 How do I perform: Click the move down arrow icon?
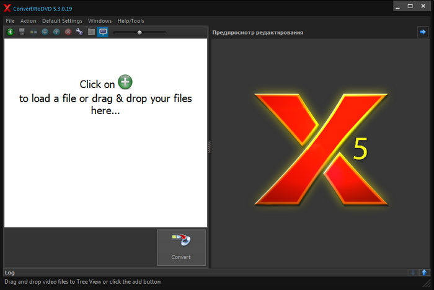(45, 32)
